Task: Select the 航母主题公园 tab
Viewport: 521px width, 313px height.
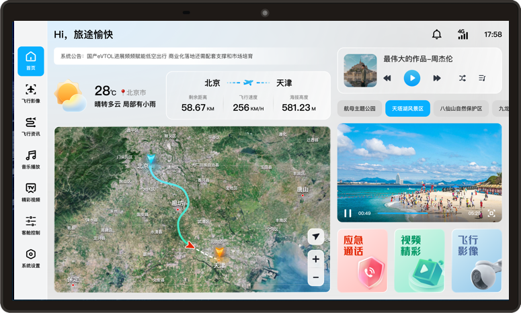Action: coord(359,108)
